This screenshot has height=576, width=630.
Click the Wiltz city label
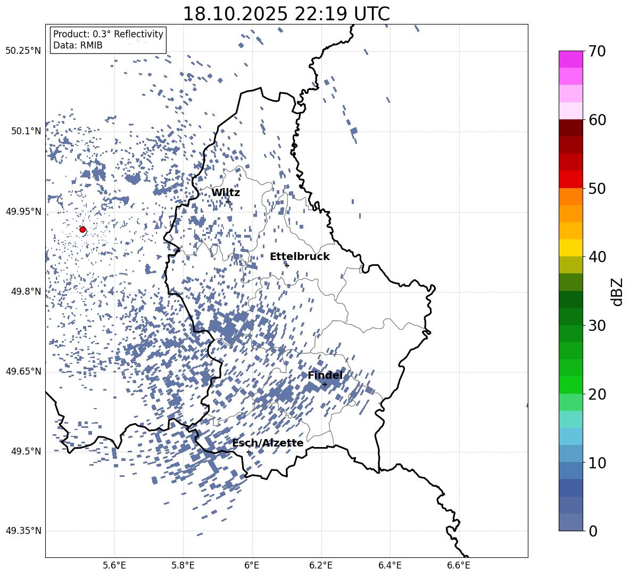[226, 193]
